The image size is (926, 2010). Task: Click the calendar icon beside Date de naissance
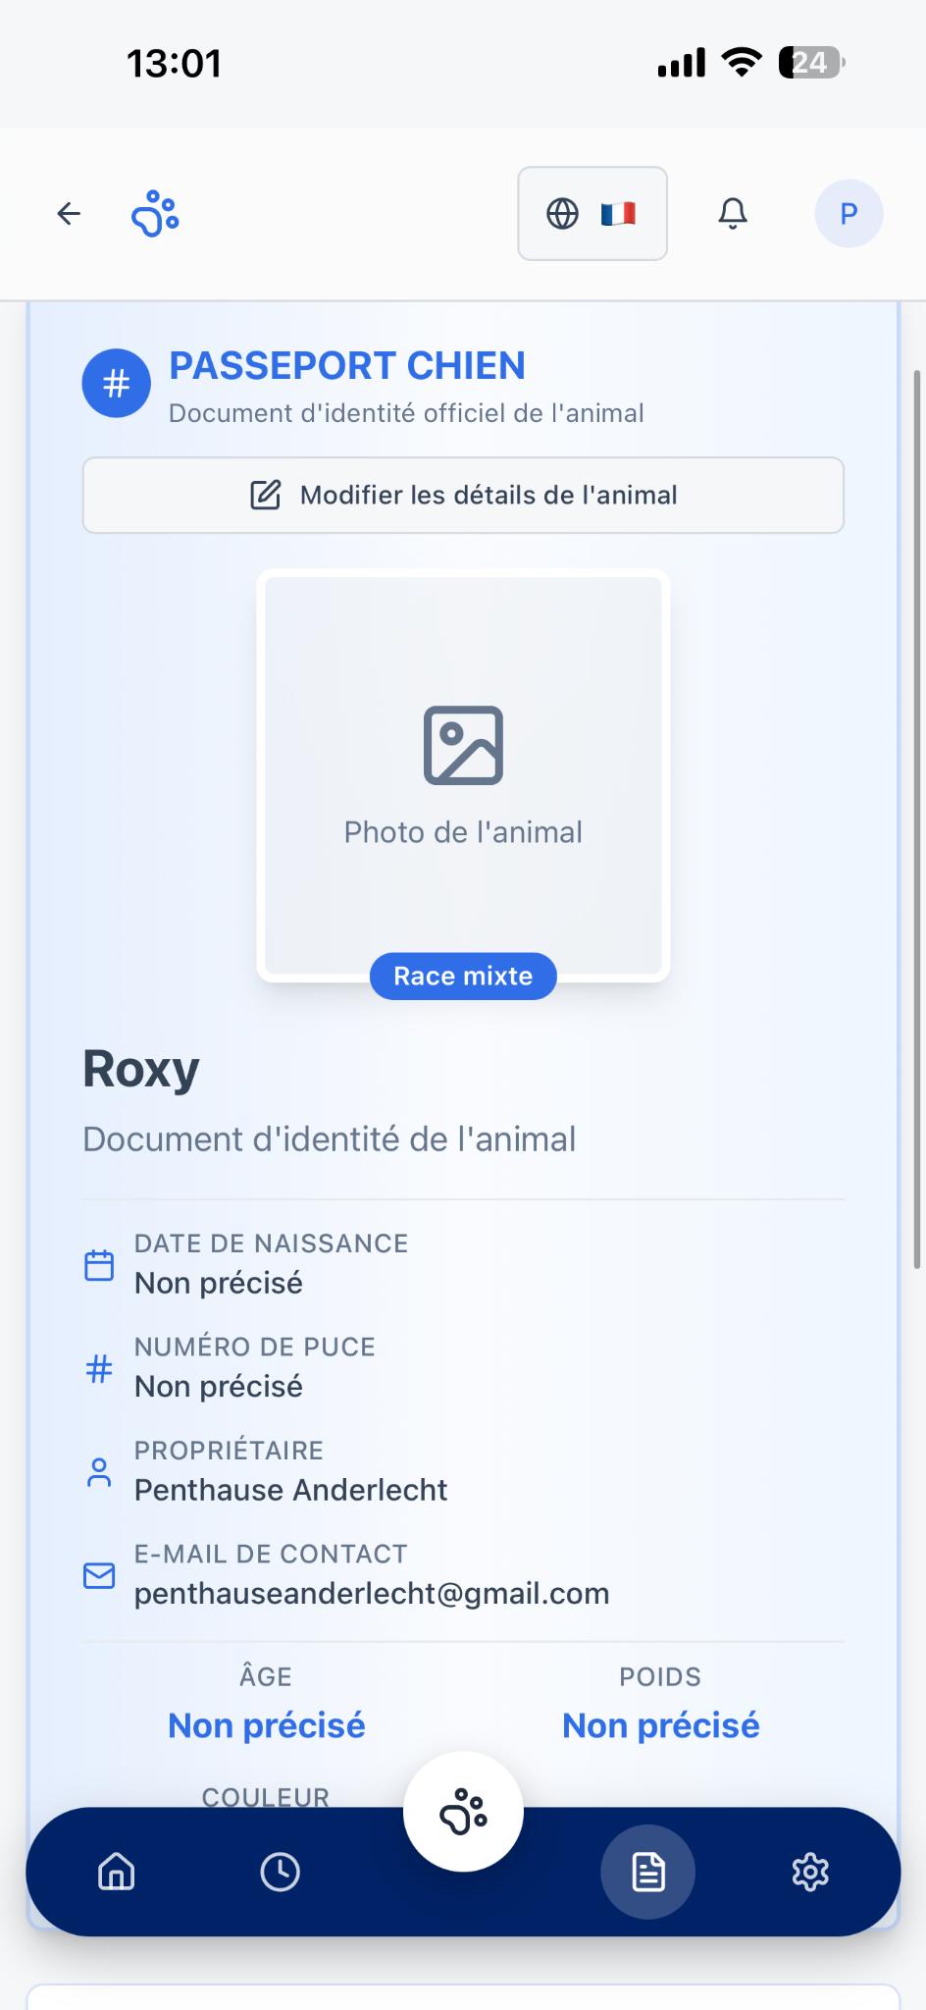point(99,1265)
